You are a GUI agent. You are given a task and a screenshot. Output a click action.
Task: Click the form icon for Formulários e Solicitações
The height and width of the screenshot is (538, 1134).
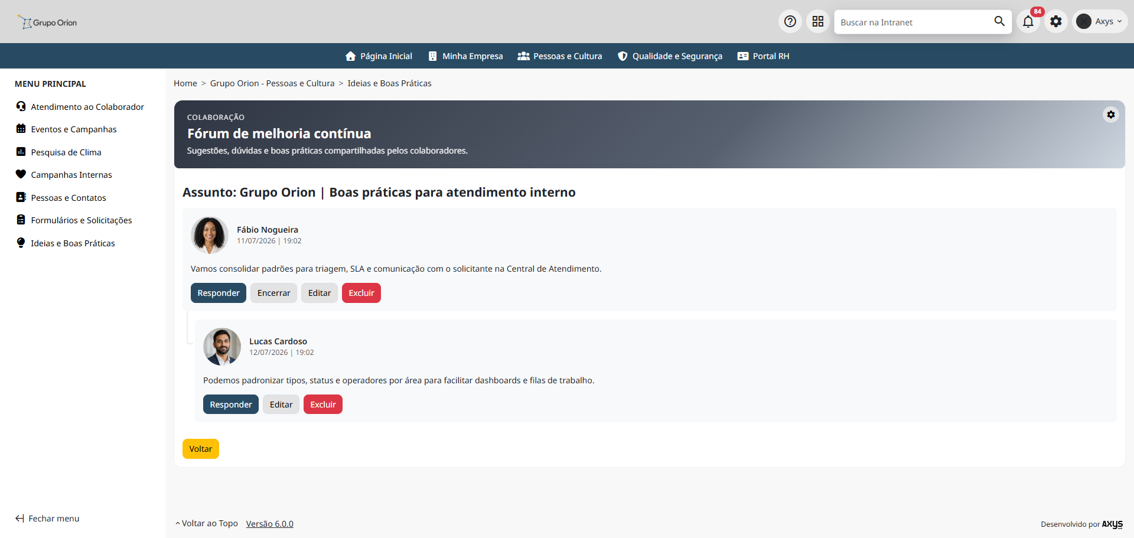tap(21, 220)
